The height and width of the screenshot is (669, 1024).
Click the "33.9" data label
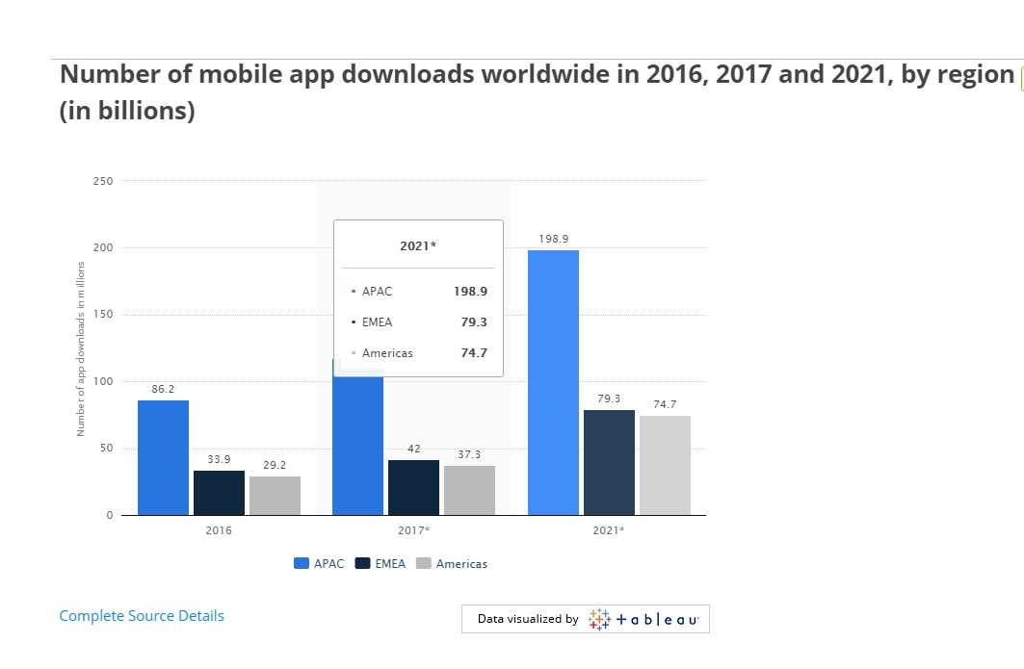[219, 459]
